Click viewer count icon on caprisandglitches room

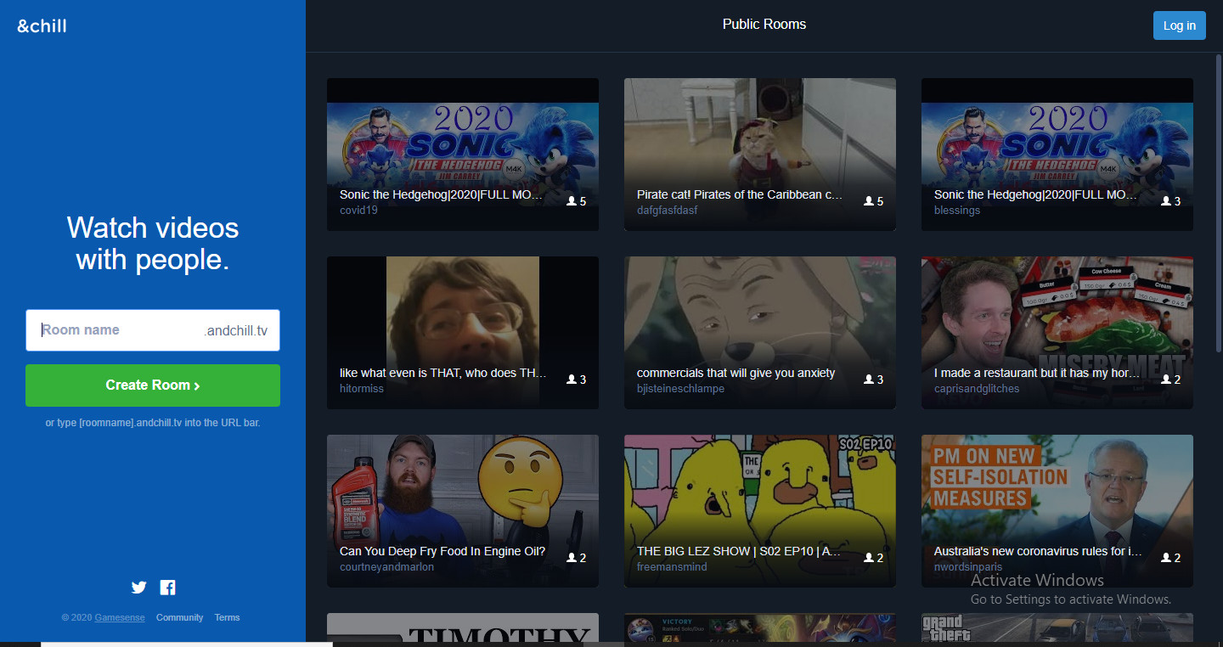1166,380
